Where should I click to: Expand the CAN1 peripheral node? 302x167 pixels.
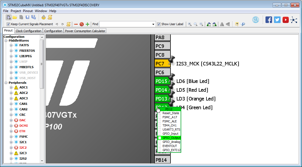pos(11,104)
